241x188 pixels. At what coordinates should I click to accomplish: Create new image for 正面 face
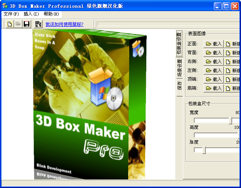point(232,44)
